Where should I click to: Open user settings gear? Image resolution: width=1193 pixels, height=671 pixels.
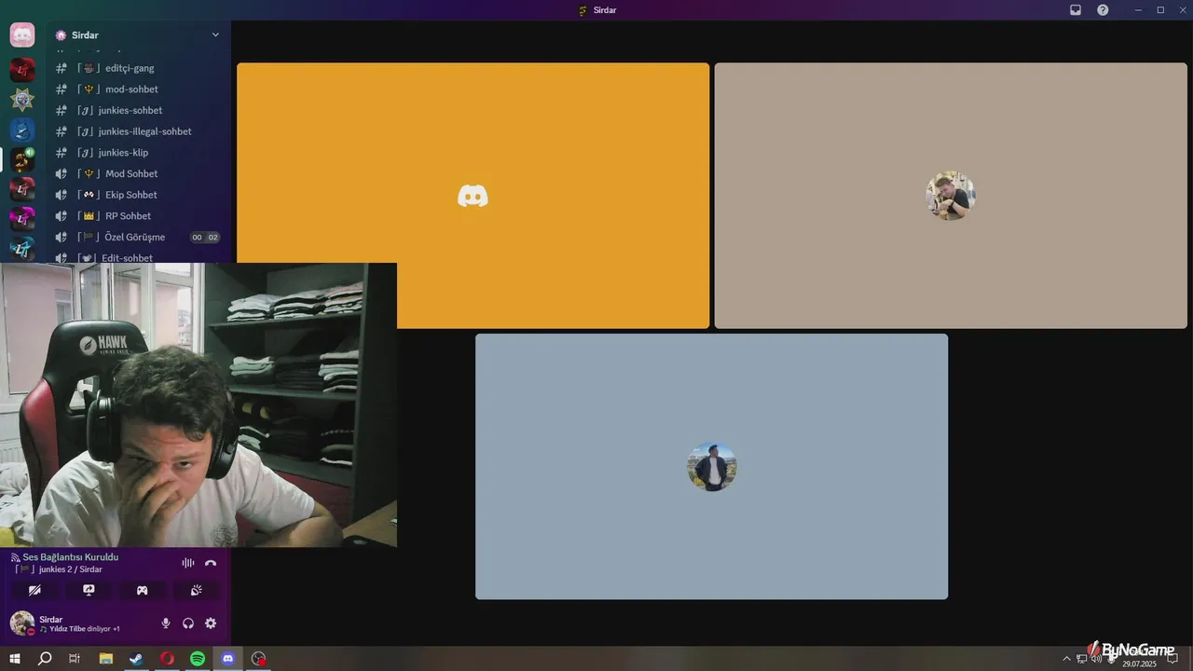(211, 623)
